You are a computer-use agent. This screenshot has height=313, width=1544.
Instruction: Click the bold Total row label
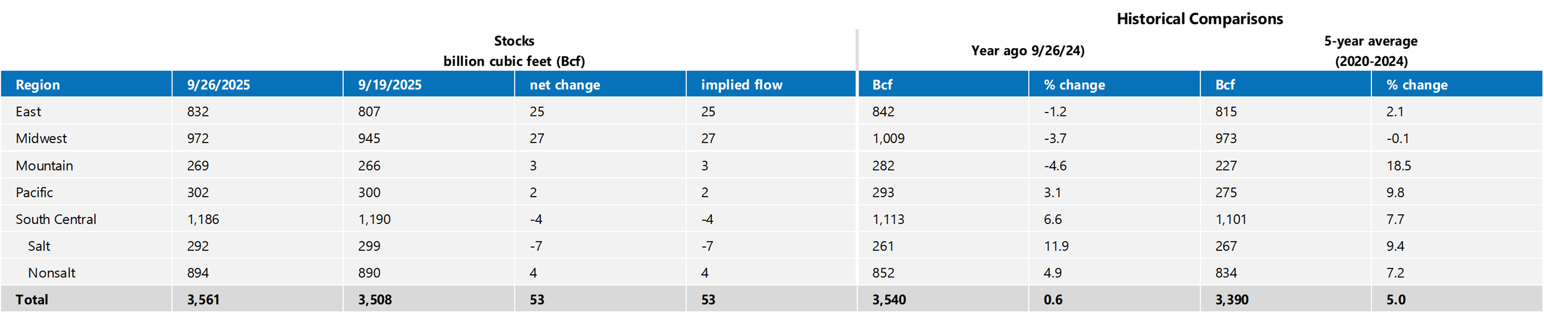(x=32, y=300)
